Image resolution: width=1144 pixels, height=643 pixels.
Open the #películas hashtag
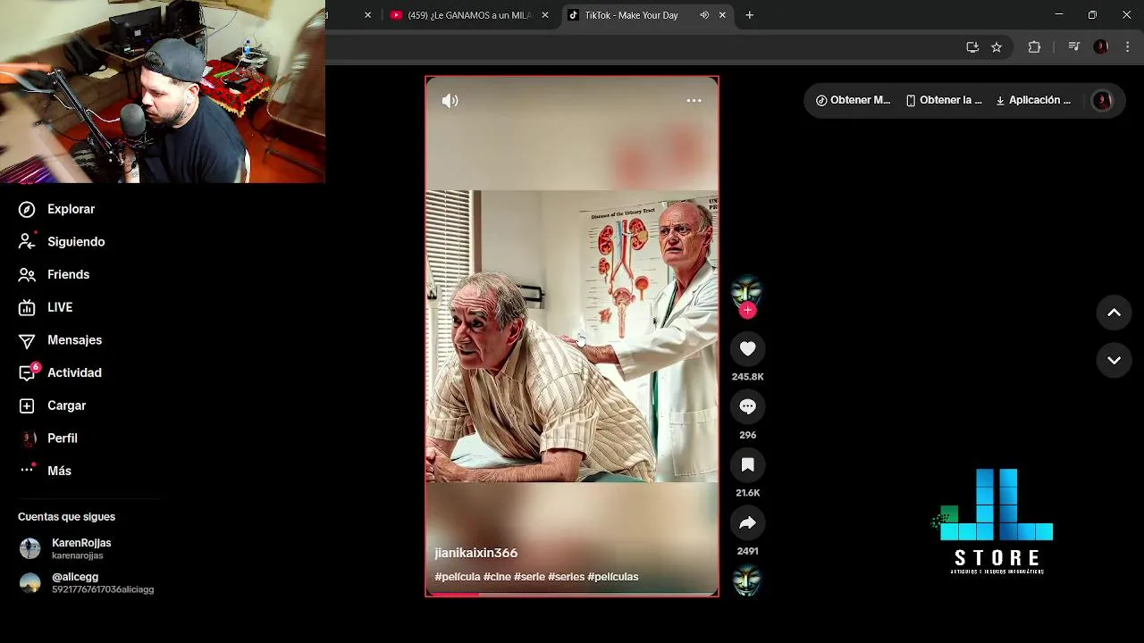click(613, 577)
